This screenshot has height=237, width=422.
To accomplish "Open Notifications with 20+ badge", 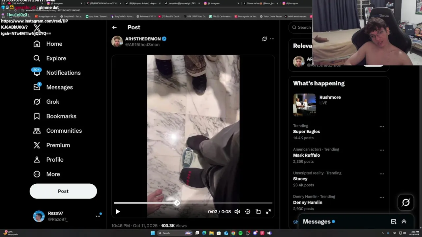I will click(57, 73).
